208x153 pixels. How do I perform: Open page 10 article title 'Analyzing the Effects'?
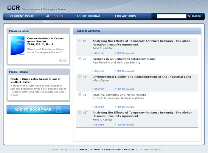tap(142, 43)
